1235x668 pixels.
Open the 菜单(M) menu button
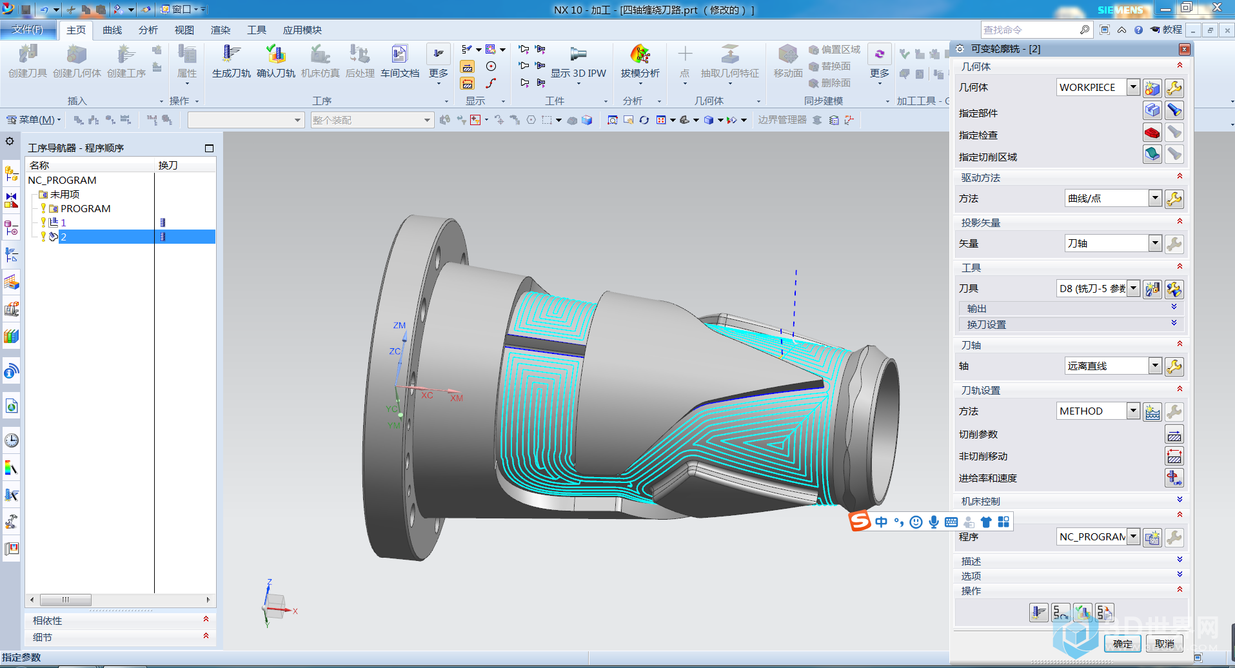[x=34, y=120]
